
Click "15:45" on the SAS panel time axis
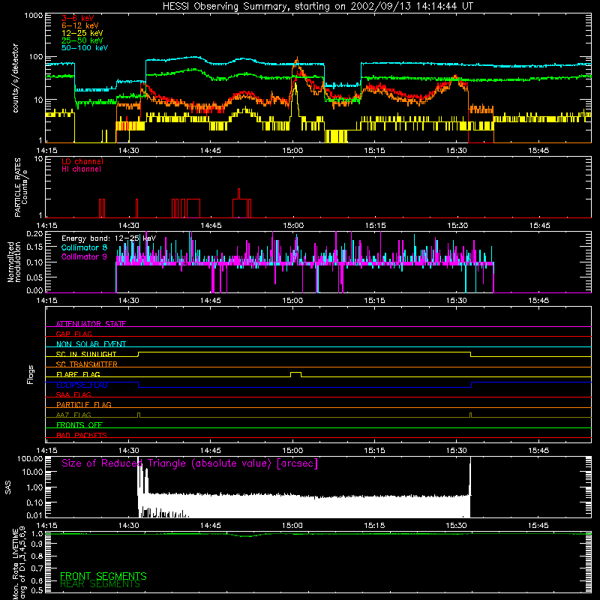click(x=538, y=526)
